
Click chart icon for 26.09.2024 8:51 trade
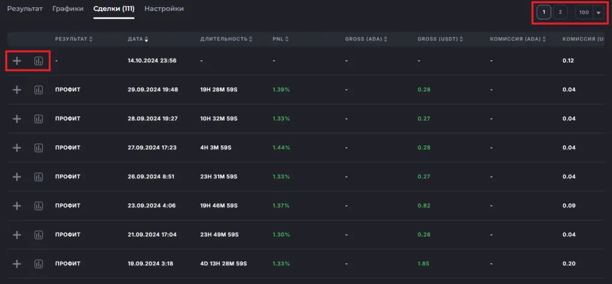coord(39,177)
